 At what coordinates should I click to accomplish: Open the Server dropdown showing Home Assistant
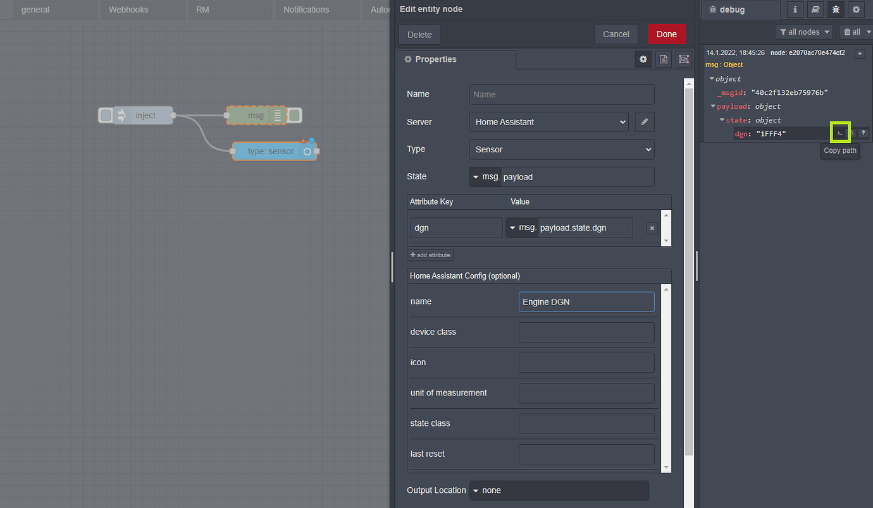point(548,121)
